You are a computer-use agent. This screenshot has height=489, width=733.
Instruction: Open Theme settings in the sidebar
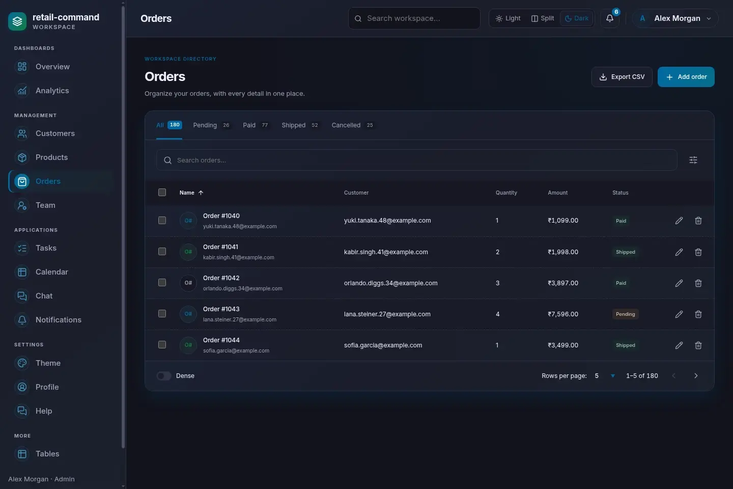(x=61, y=363)
